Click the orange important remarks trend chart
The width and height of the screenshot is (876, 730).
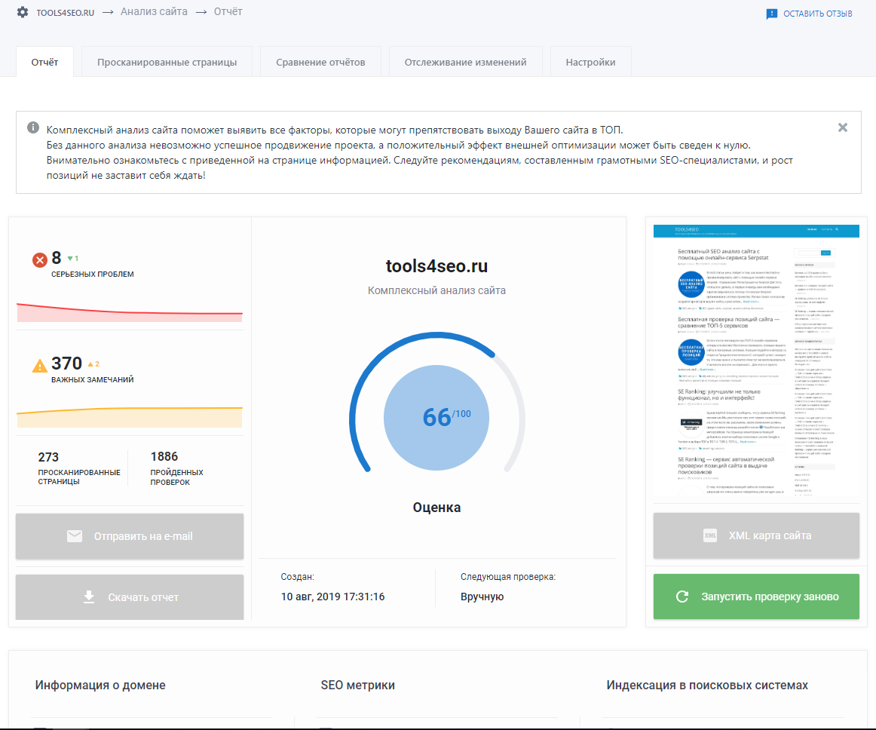coord(130,417)
